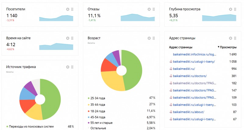Open settings gear of Посетители widget

[68, 9]
